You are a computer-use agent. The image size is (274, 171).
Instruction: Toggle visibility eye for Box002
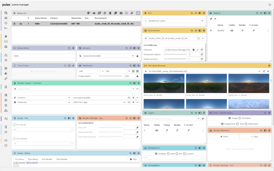[232, 31]
